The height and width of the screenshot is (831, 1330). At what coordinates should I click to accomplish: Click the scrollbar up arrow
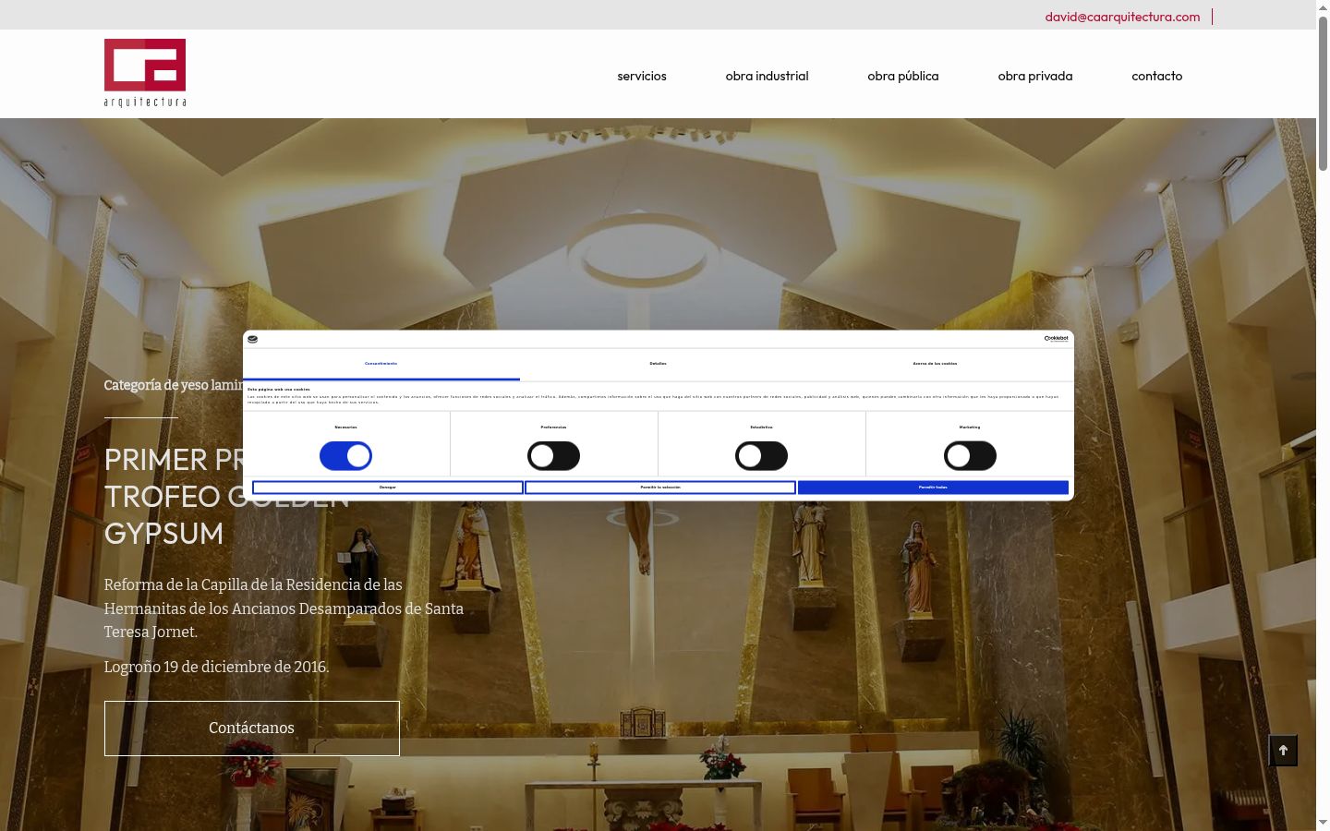click(x=1323, y=6)
